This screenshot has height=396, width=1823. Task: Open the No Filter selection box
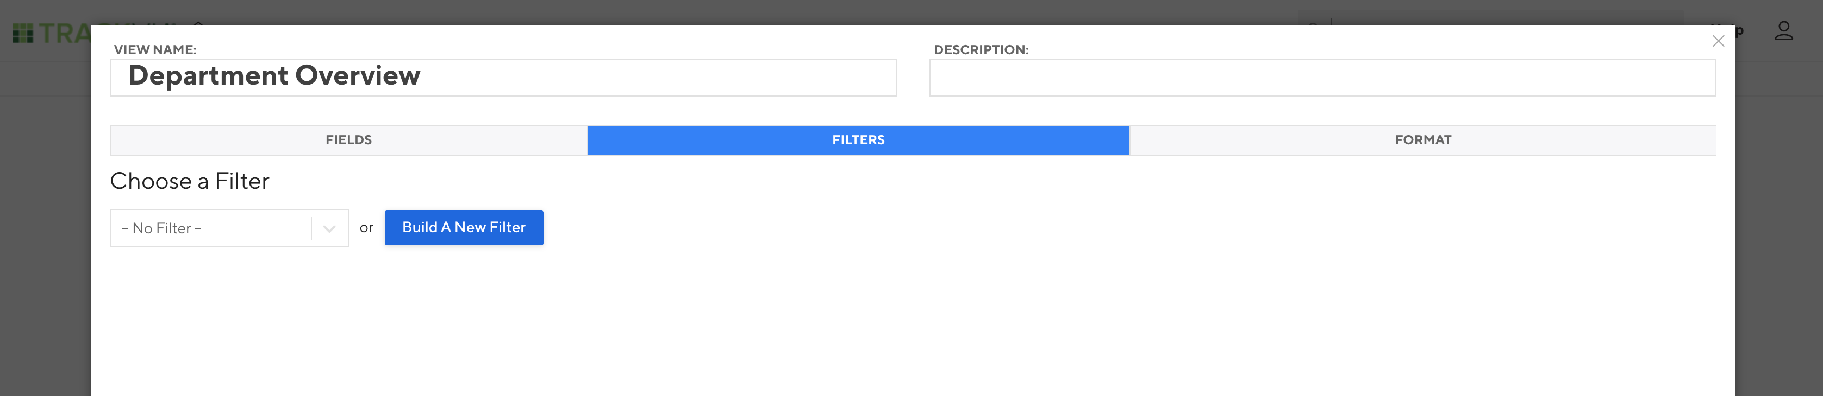229,228
